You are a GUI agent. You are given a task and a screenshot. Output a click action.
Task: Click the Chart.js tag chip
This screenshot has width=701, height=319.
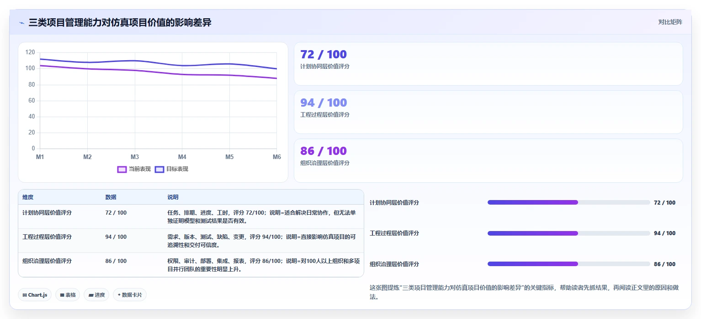(35, 295)
